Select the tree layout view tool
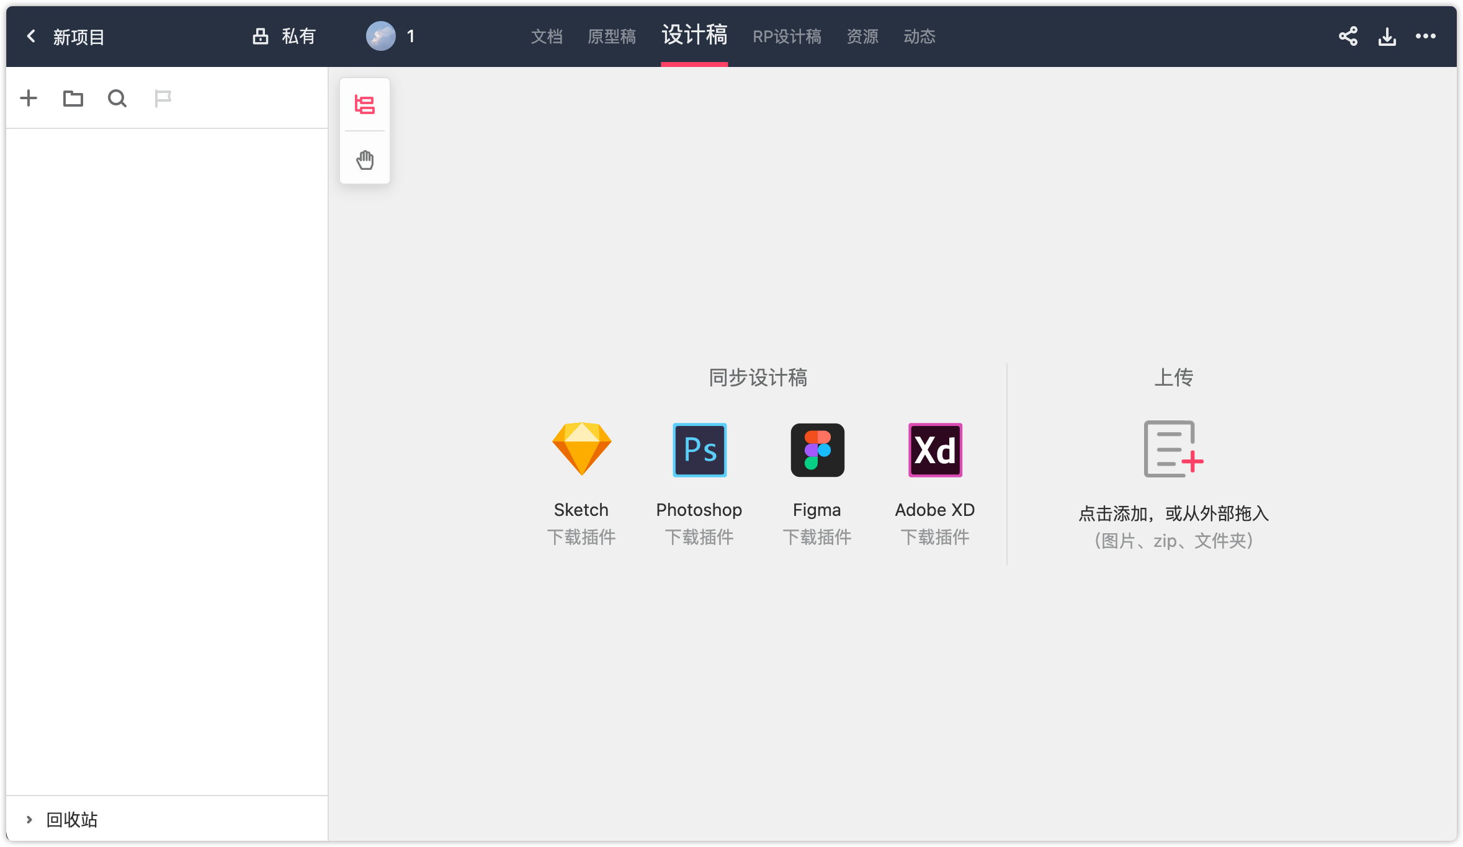 [x=365, y=105]
